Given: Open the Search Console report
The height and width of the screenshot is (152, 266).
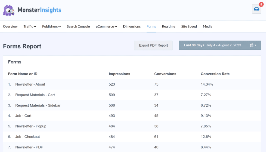Looking at the screenshot, I should point(78,26).
